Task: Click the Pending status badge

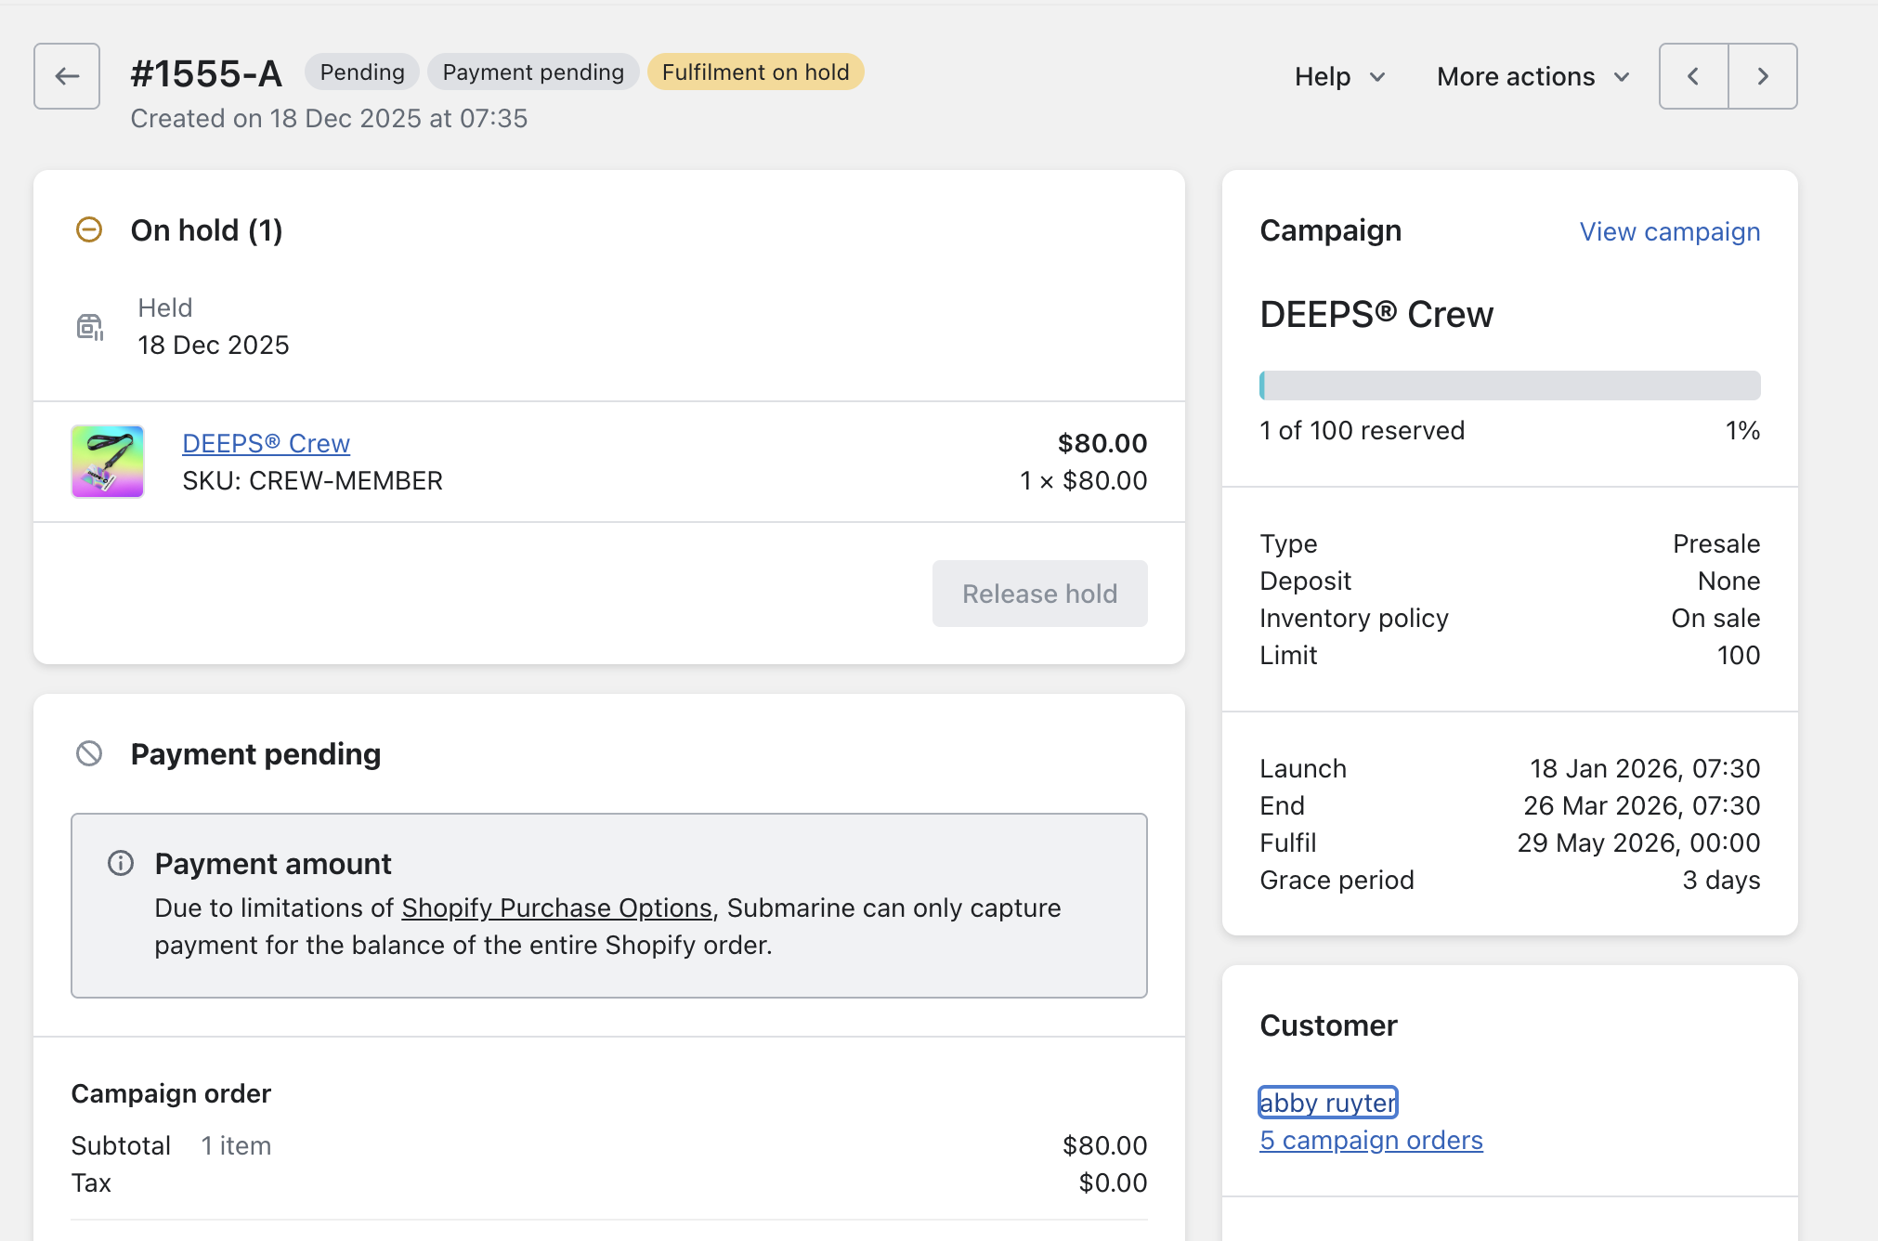Action: 362,72
